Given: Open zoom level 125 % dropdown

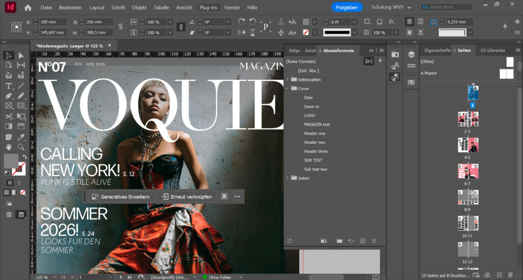Looking at the screenshot, I should point(55,277).
